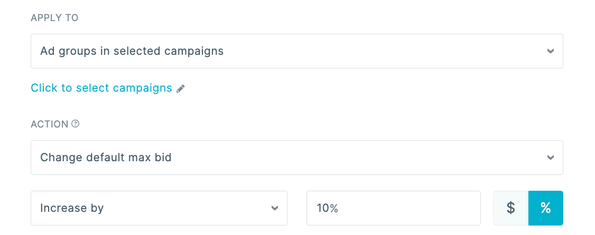The image size is (595, 235).
Task: Expand the 'Increase by' dropdown
Action: click(159, 208)
